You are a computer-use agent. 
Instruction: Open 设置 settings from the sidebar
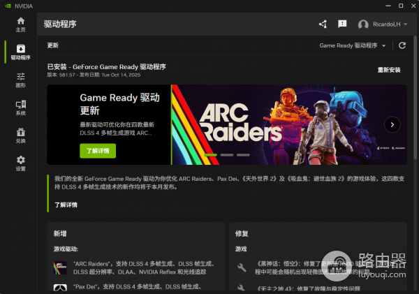coord(20,163)
